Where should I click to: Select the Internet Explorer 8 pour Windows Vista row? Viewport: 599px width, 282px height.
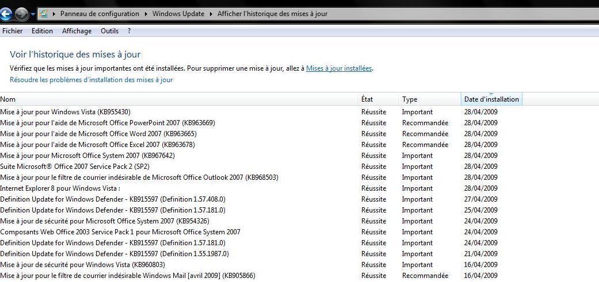pyautogui.click(x=60, y=188)
